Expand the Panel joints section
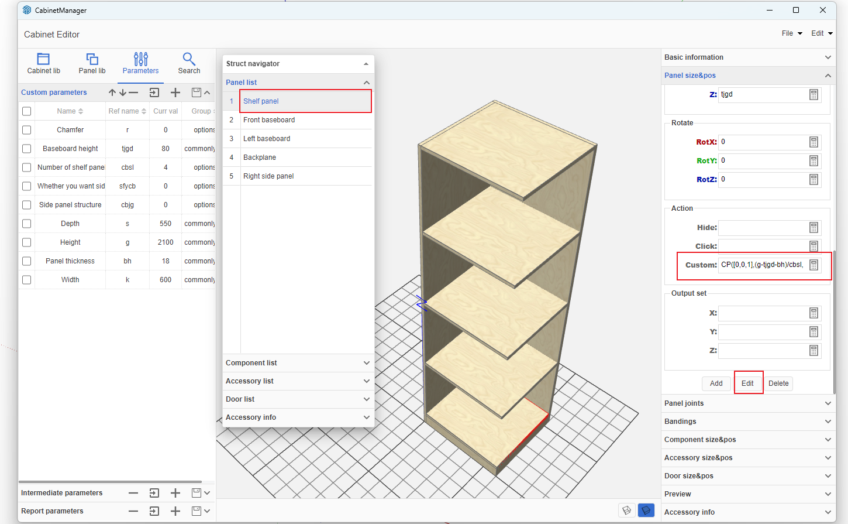Viewport: 848px width, 524px height. point(747,403)
